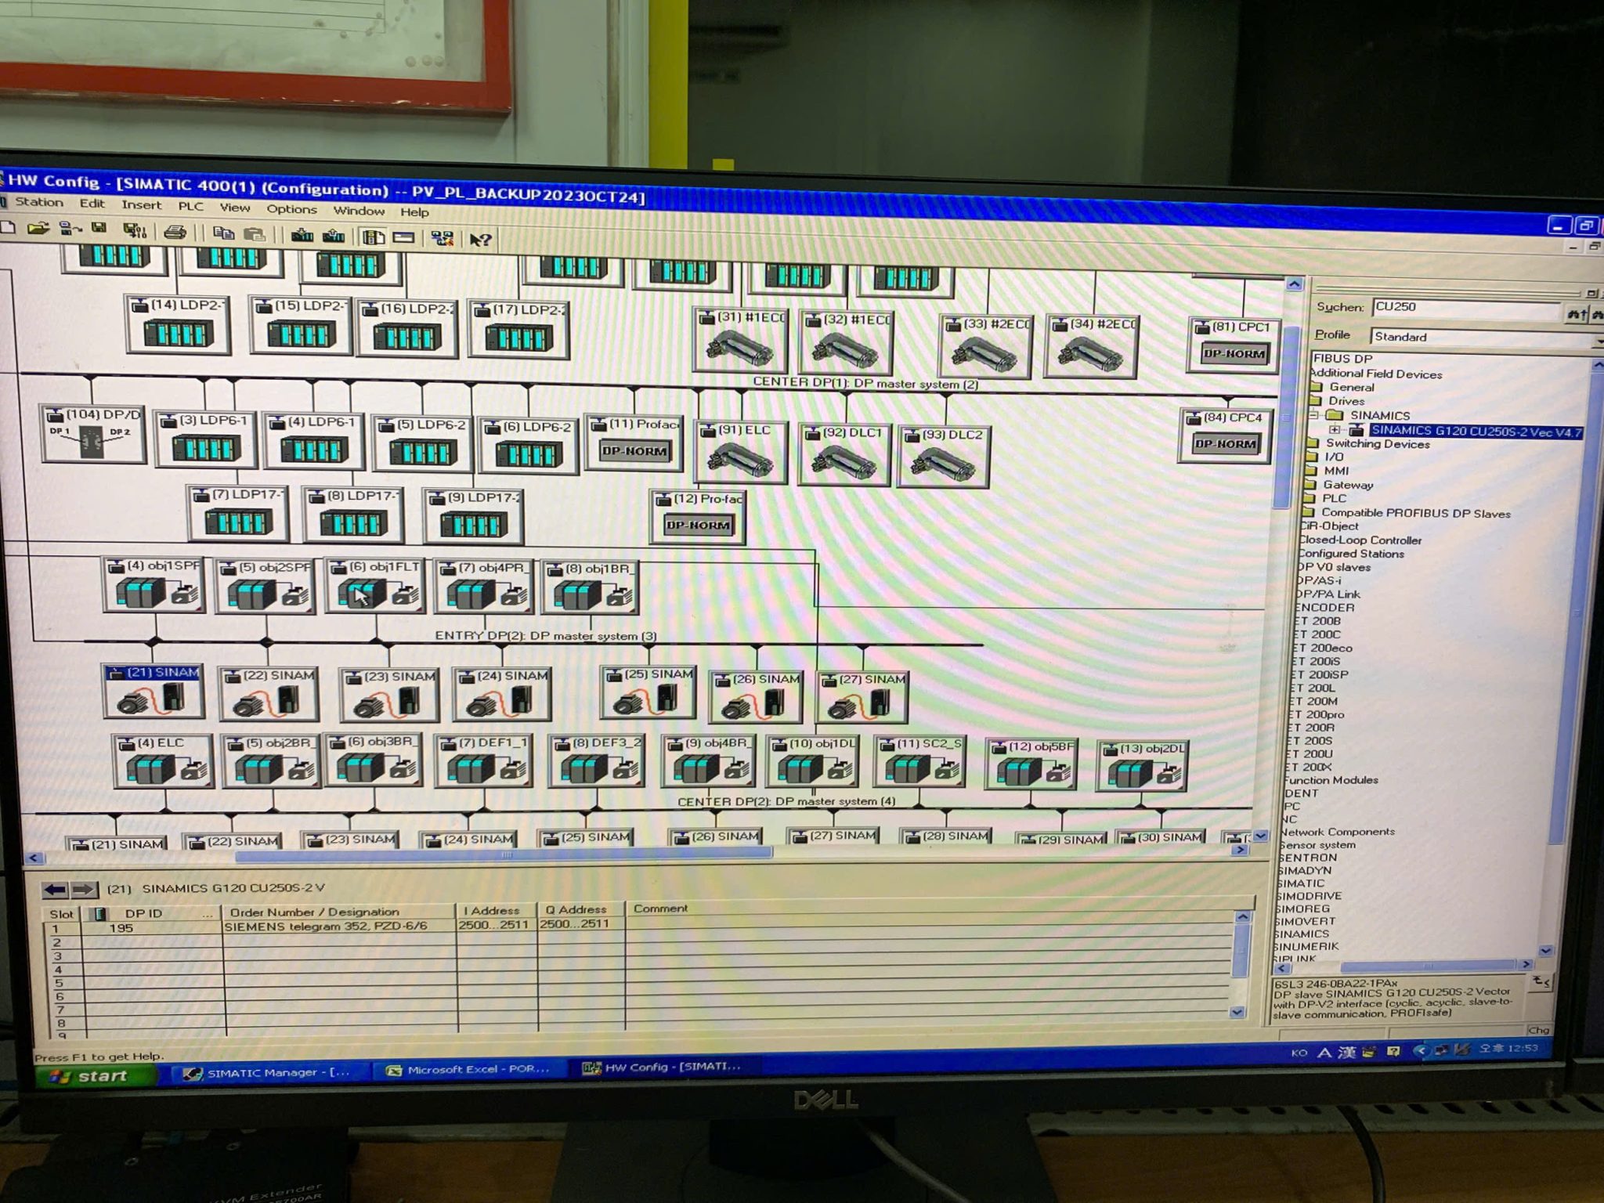This screenshot has width=1604, height=1203.
Task: Select the (6) obj1FLT station icon
Action: point(374,586)
